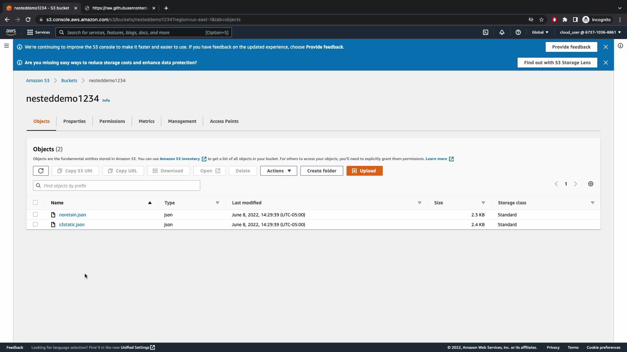Expand the left hamburger navigation menu
Image resolution: width=627 pixels, height=352 pixels.
click(6, 46)
